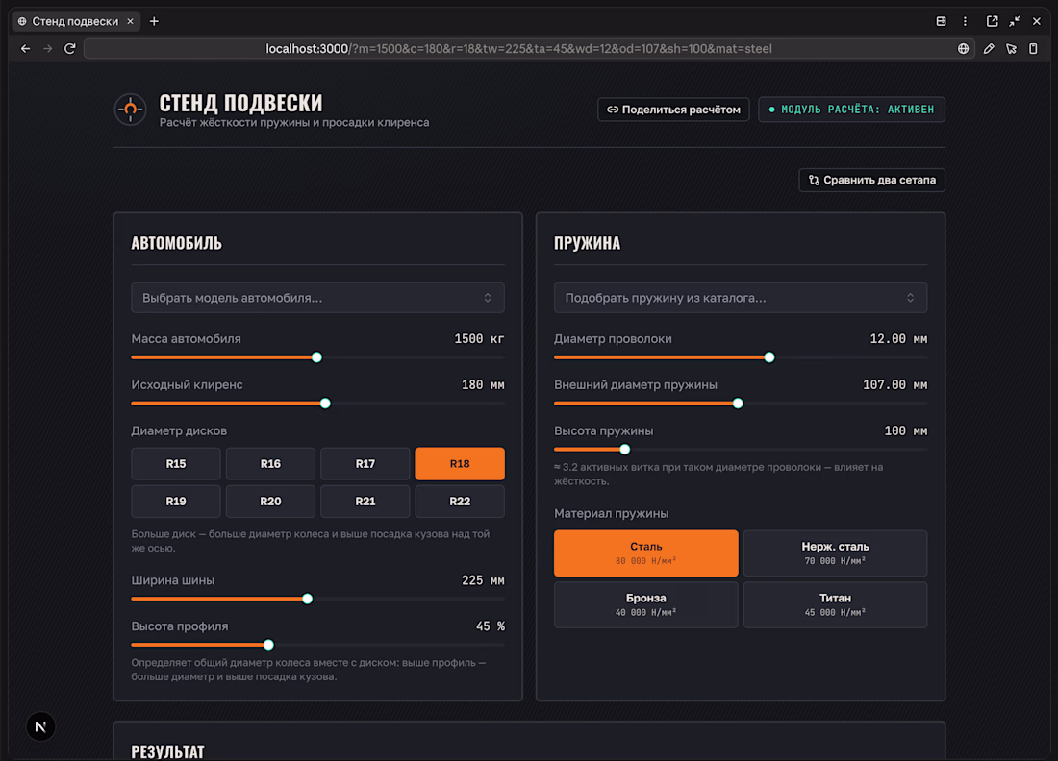Click the back arrow in the browser

pos(26,49)
